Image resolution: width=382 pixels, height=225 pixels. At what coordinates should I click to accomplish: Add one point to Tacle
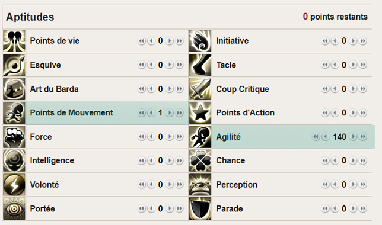pos(353,65)
